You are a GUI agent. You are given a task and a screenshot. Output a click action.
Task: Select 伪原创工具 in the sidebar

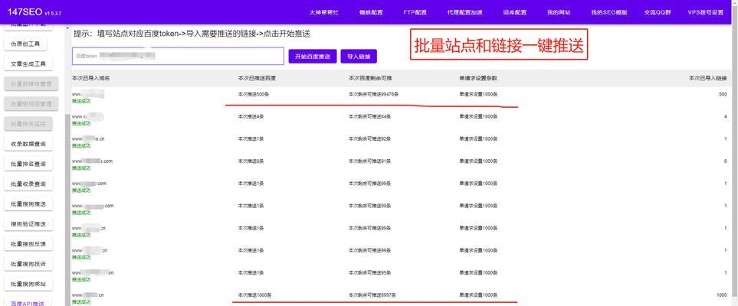point(28,44)
